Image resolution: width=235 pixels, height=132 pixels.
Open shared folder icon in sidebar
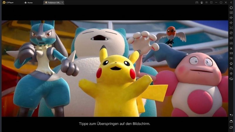(x=231, y=69)
